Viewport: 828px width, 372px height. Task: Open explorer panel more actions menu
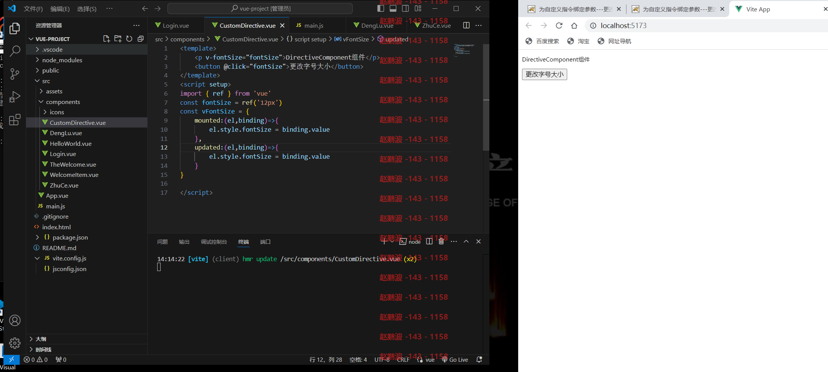136,25
